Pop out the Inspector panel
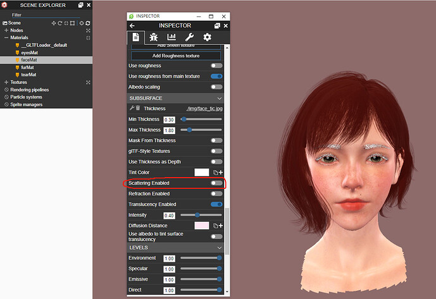436x299 pixels. (217, 26)
